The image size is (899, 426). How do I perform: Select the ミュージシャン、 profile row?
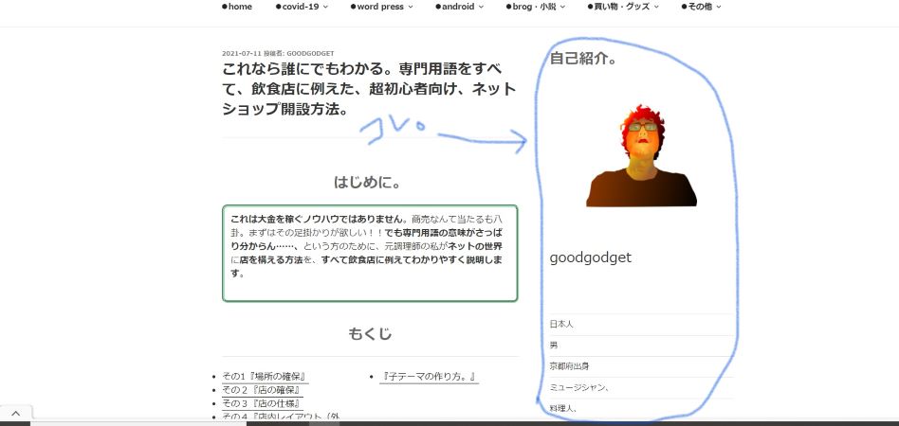(641, 387)
